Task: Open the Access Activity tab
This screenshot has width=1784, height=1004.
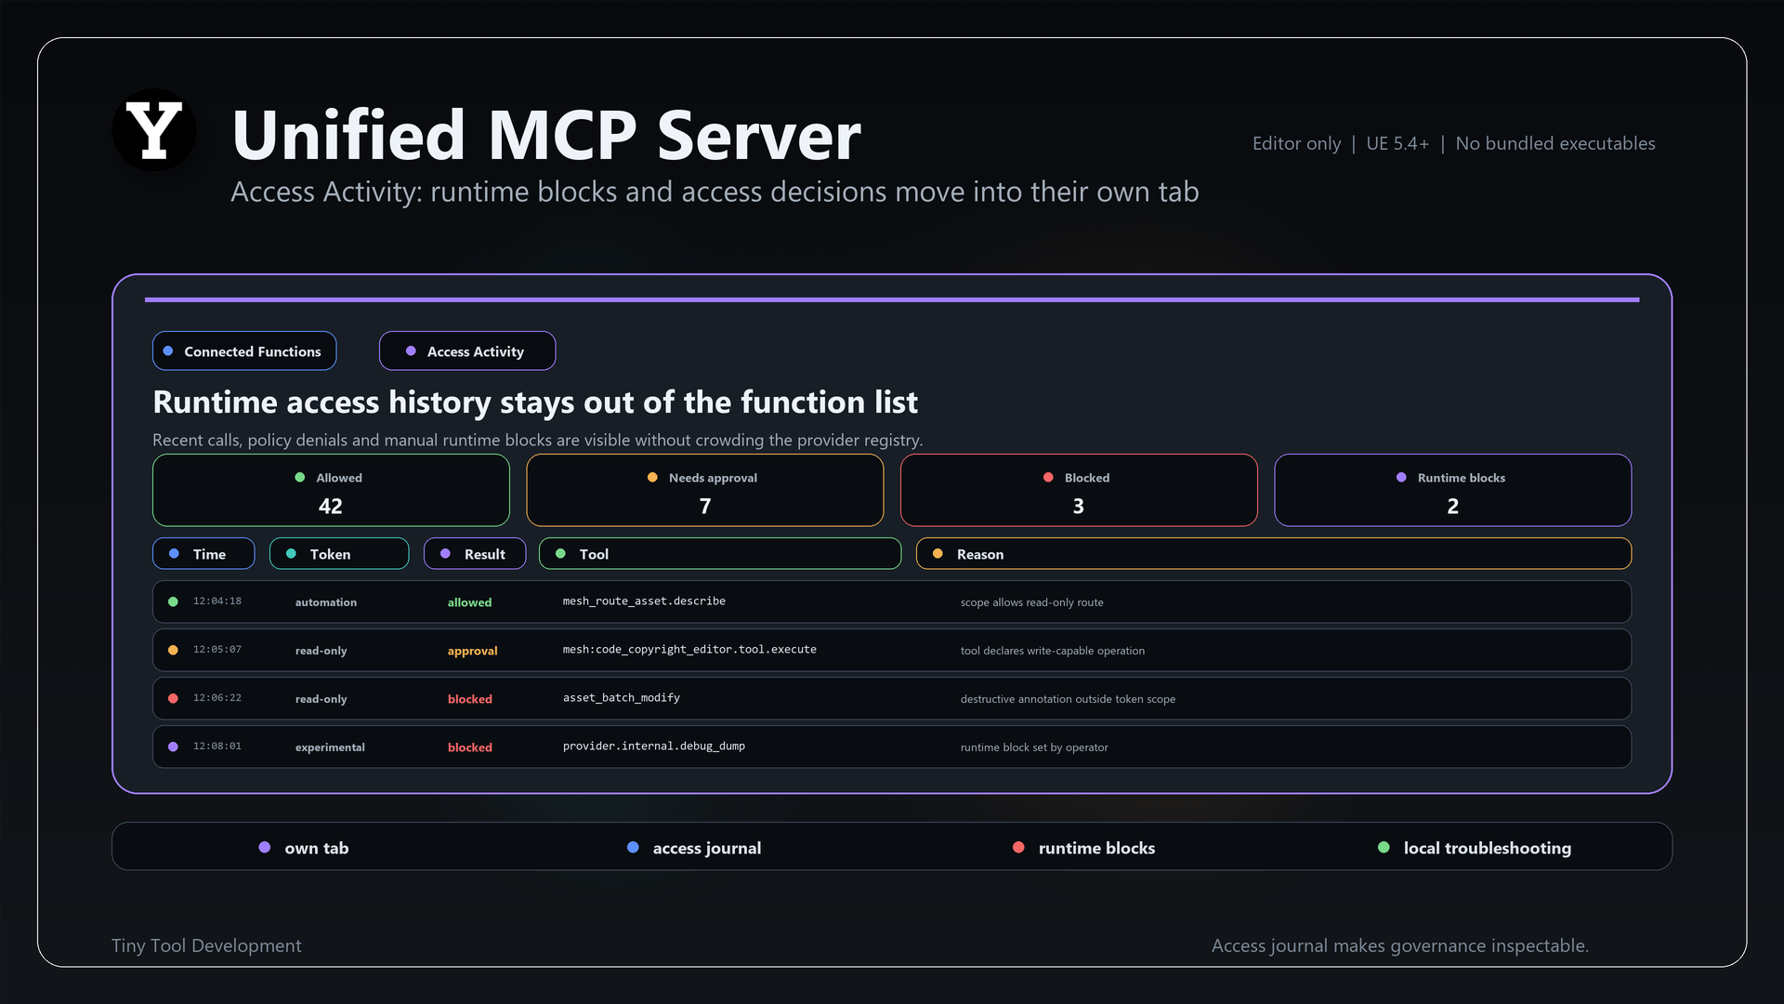Action: click(x=467, y=350)
